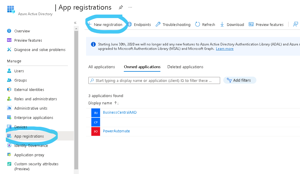
Task: Switch to All applications tab
Action: pyautogui.click(x=102, y=67)
